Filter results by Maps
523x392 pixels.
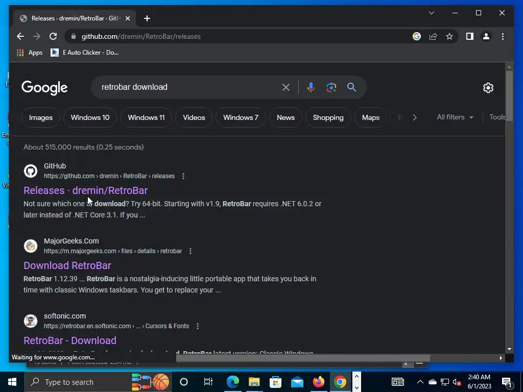pyautogui.click(x=371, y=117)
